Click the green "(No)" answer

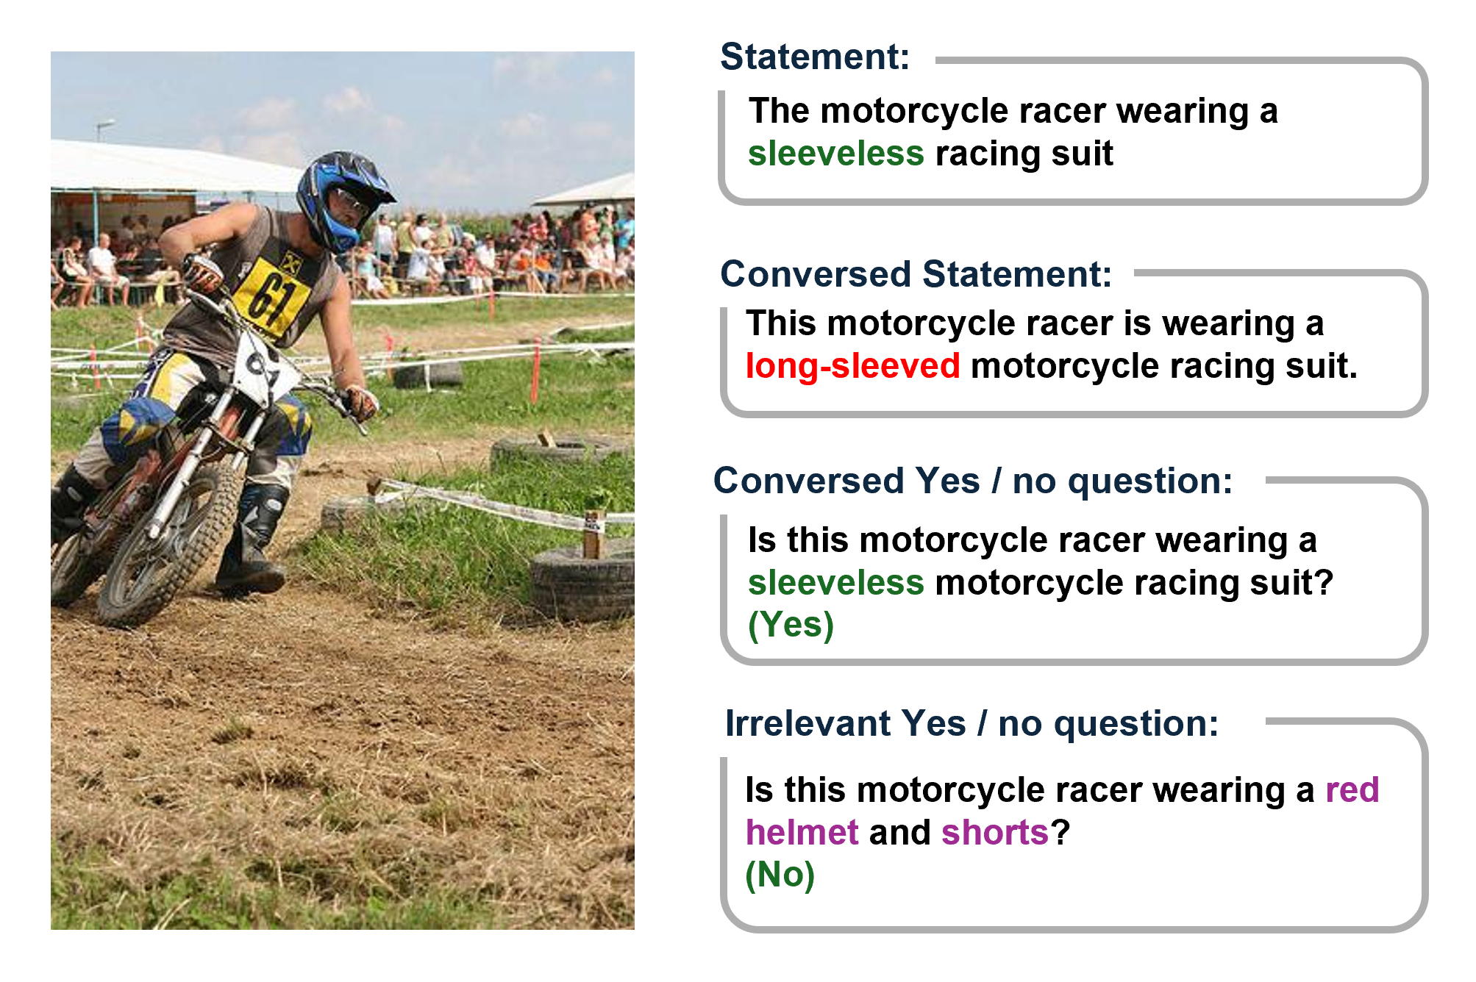coord(780,875)
